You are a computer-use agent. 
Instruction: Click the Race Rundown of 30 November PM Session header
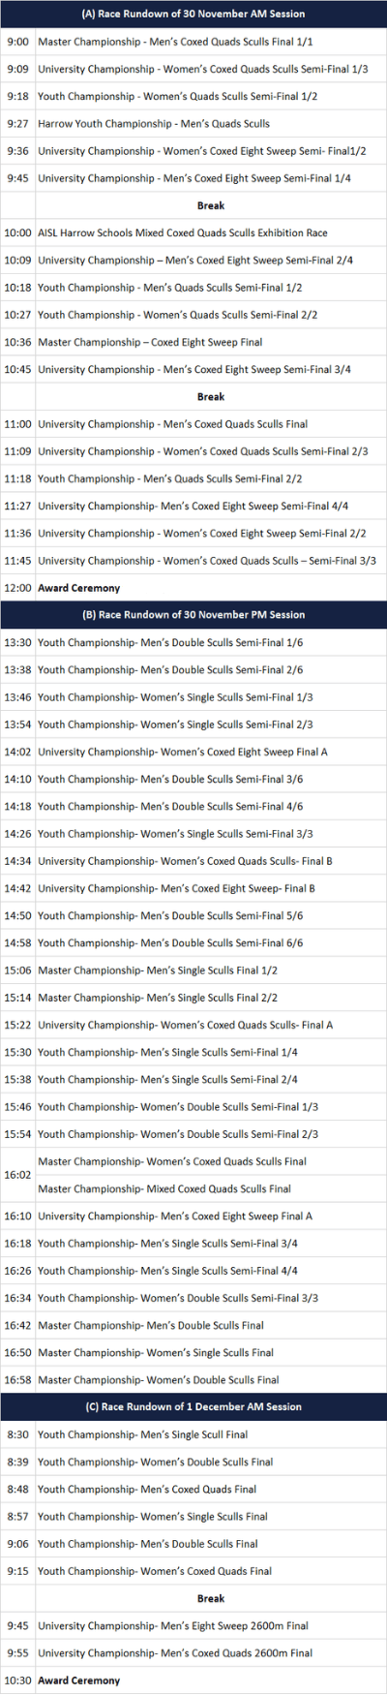193,615
